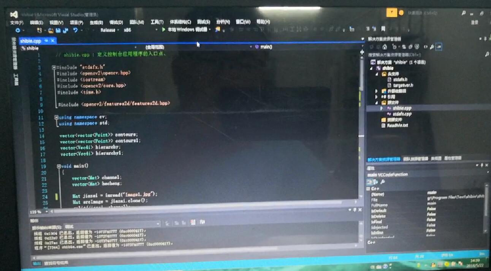Select the shibie.cpp editor tab
Viewport: 491px width, 271px height.
coord(31,41)
